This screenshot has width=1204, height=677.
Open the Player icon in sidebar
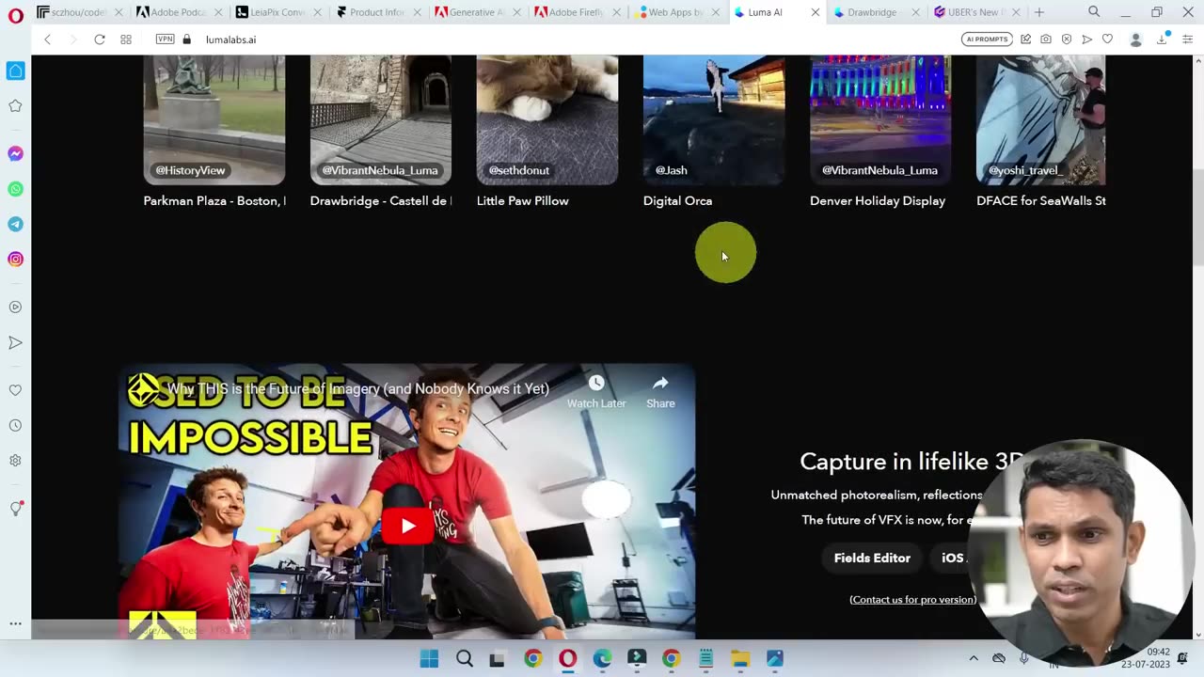[x=15, y=307]
